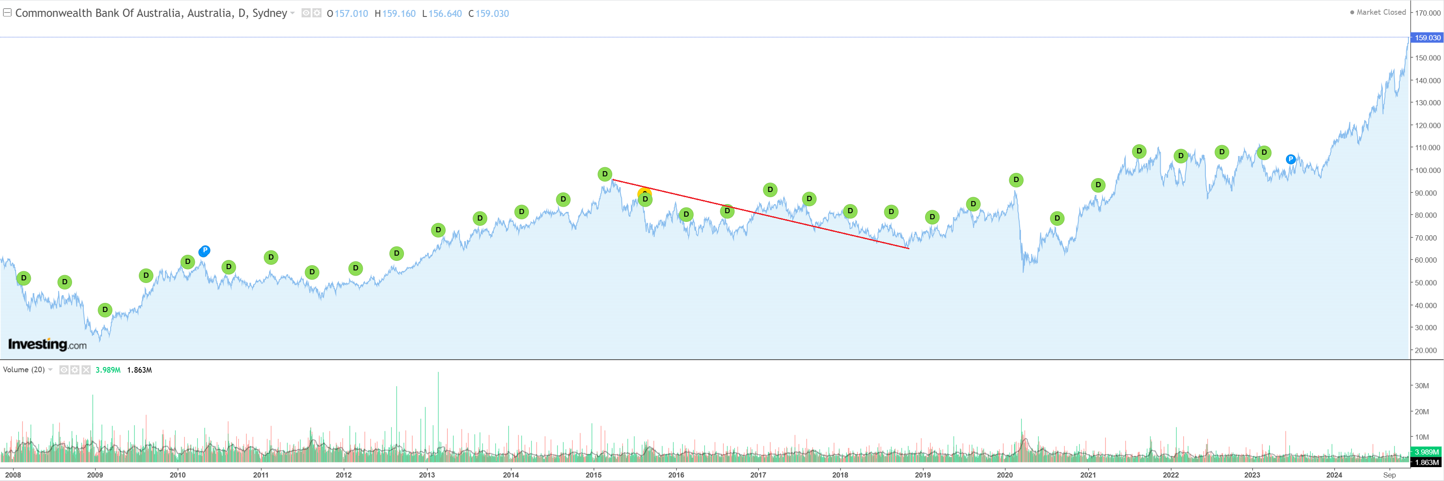Expand the Volume (20) indicator dropdown arrow
The image size is (1444, 481).
click(x=50, y=370)
